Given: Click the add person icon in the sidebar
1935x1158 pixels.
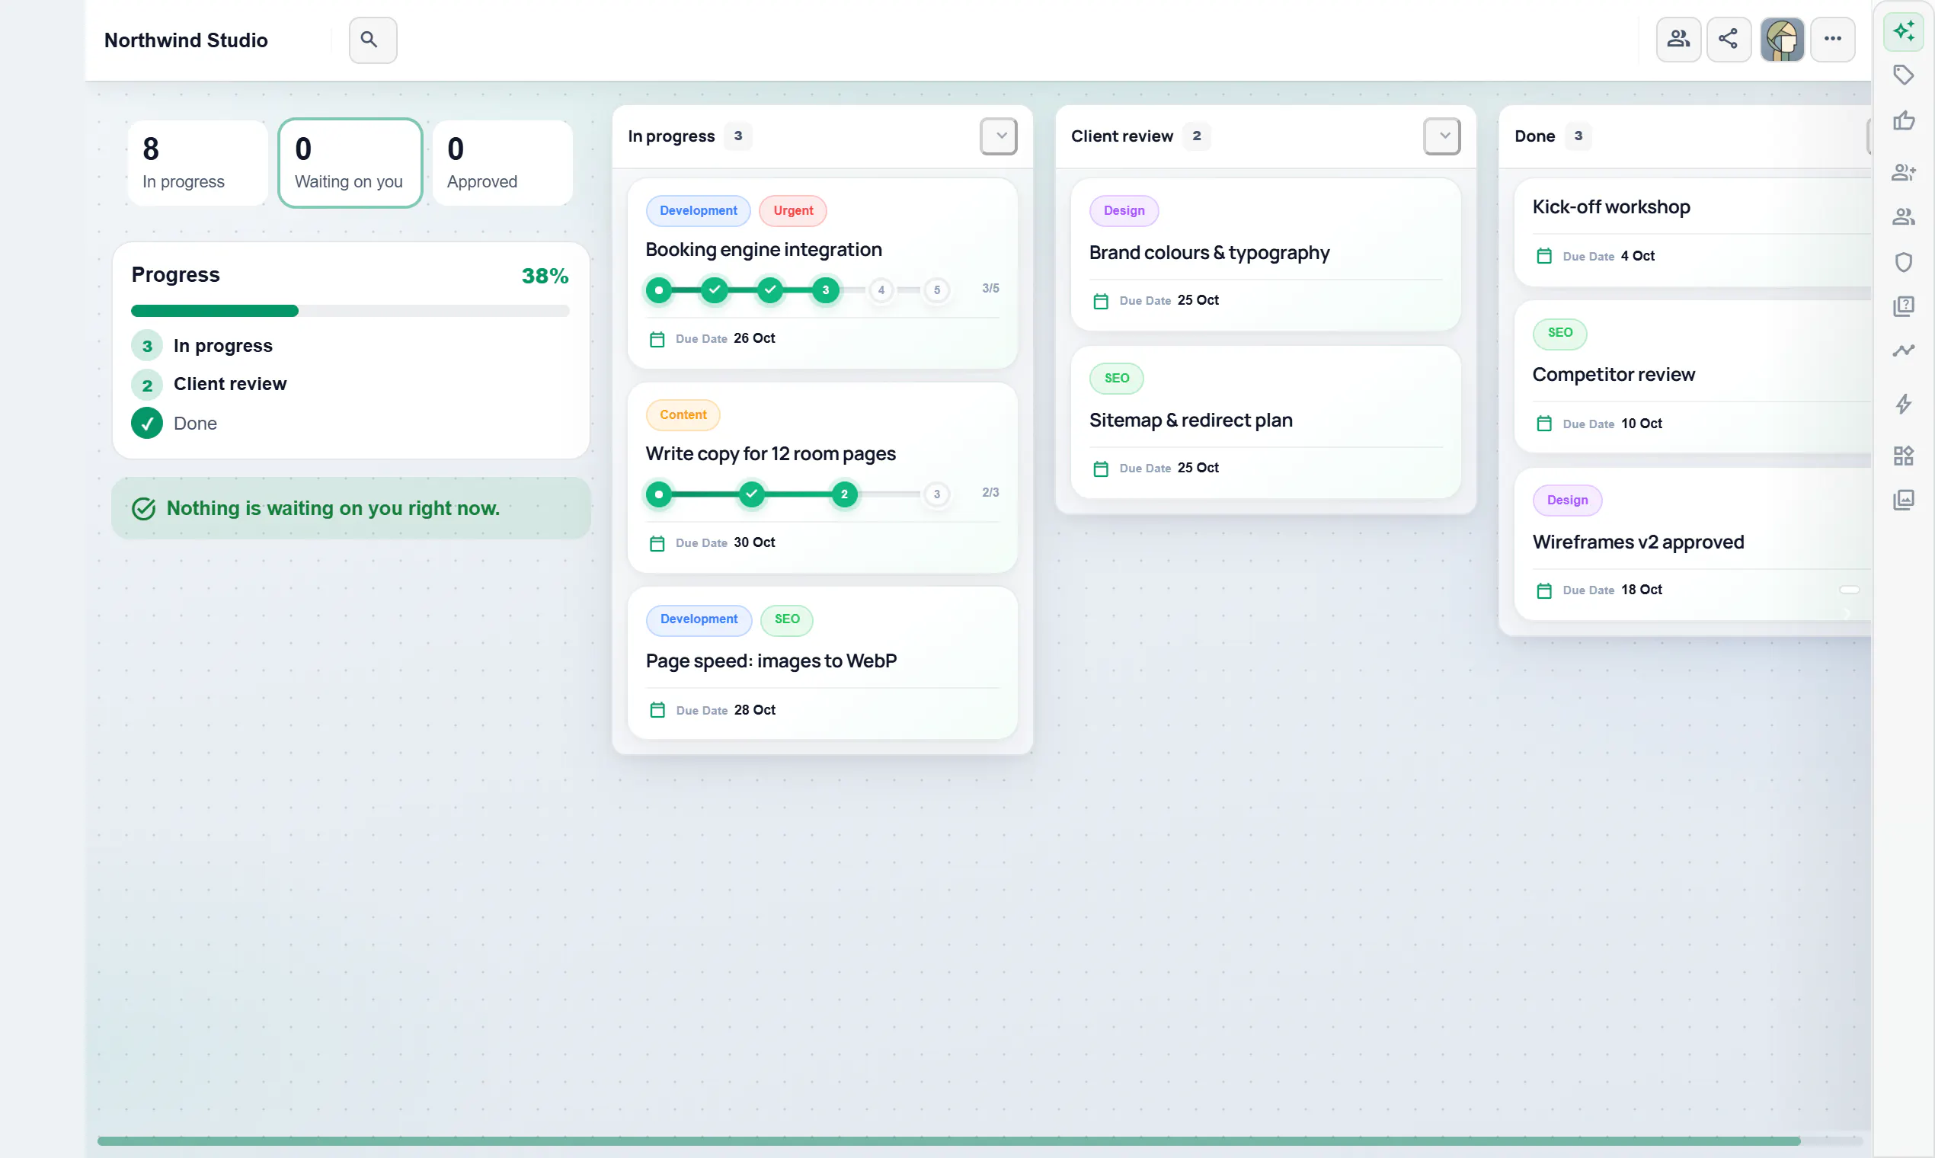Looking at the screenshot, I should [x=1904, y=171].
